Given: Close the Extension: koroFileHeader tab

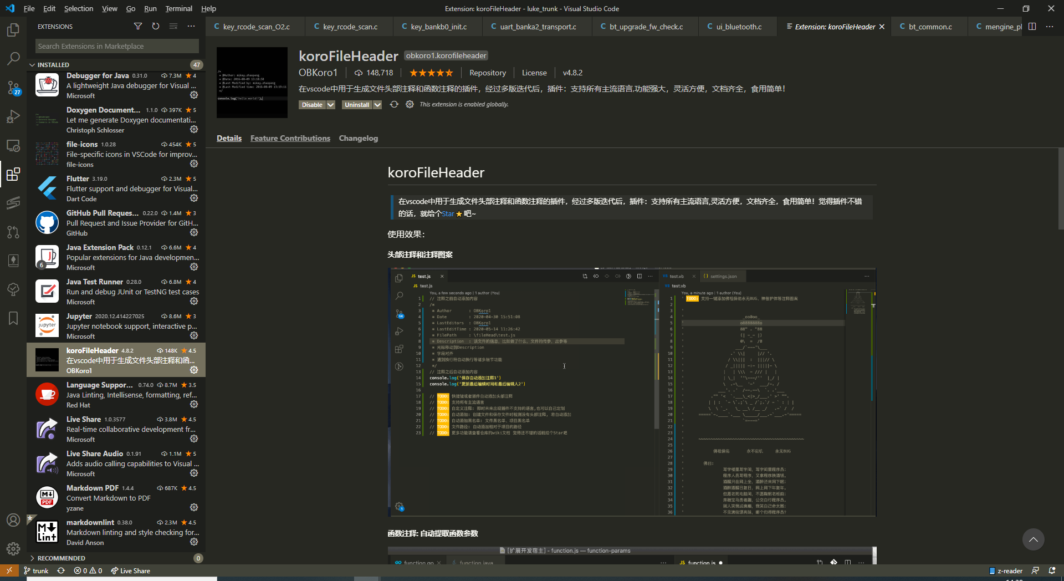Looking at the screenshot, I should 882,27.
